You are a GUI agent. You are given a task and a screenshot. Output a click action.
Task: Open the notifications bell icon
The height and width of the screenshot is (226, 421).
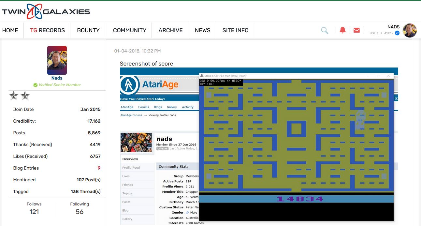342,30
